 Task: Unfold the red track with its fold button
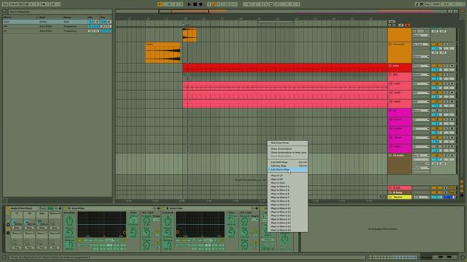point(390,65)
